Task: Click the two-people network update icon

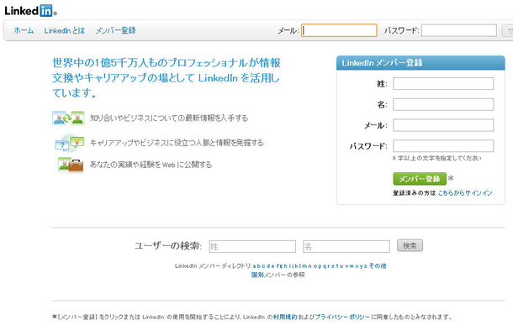Action: pyautogui.click(x=68, y=118)
